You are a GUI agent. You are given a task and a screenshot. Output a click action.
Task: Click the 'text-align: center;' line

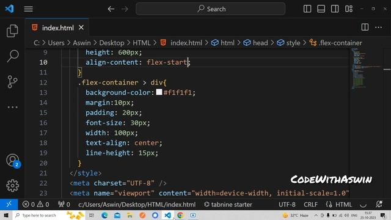click(x=124, y=143)
